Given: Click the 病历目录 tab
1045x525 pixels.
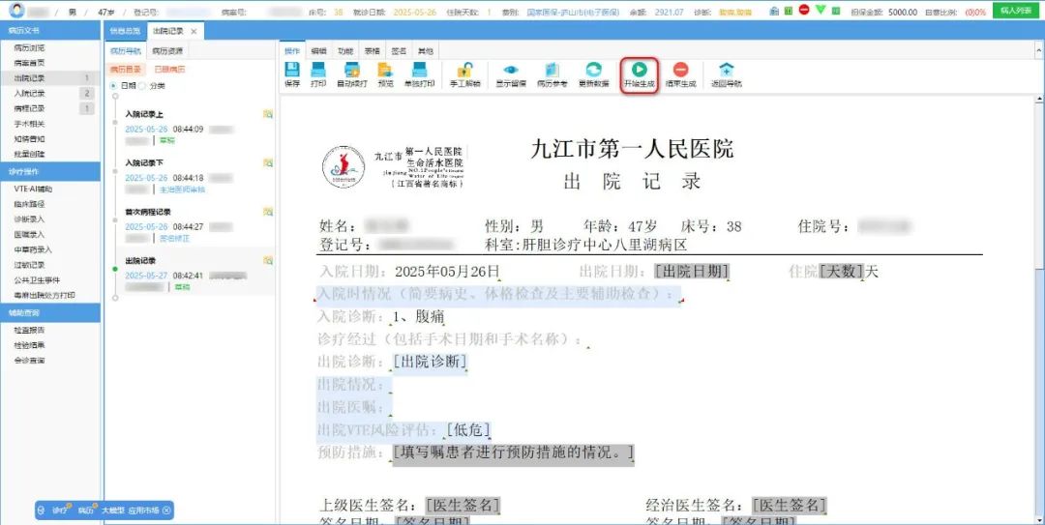Looking at the screenshot, I should coord(125,70).
